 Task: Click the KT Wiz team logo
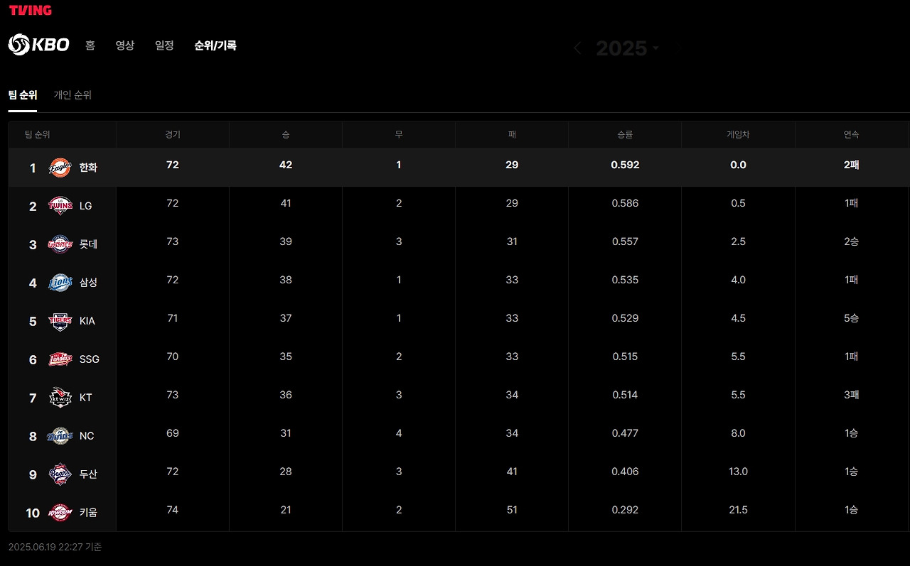(x=60, y=398)
